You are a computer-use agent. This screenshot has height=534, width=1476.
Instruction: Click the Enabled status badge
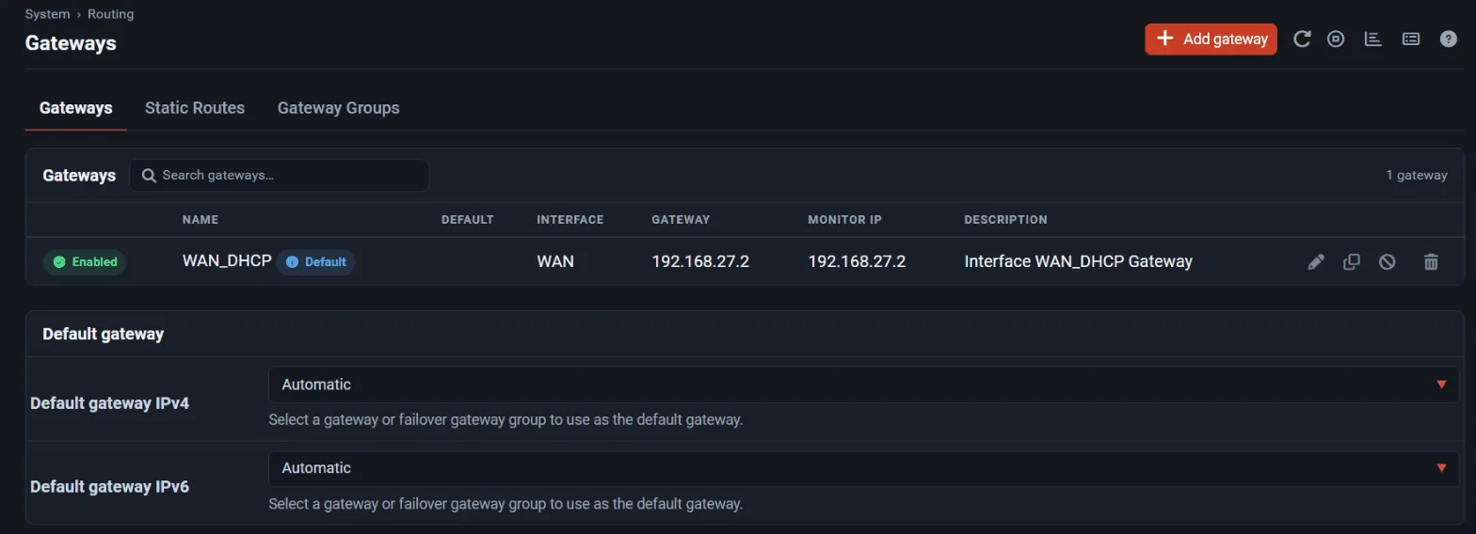tap(85, 262)
